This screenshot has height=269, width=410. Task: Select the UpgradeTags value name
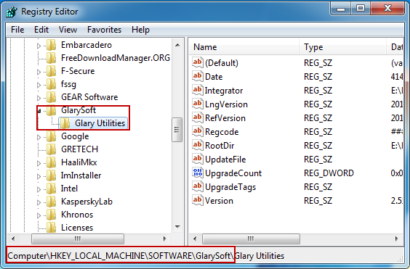pos(230,187)
